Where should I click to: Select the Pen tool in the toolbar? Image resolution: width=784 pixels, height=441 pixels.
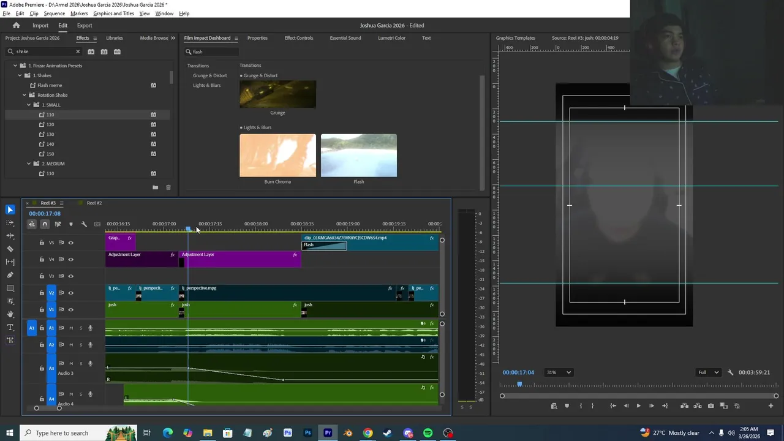click(x=10, y=275)
